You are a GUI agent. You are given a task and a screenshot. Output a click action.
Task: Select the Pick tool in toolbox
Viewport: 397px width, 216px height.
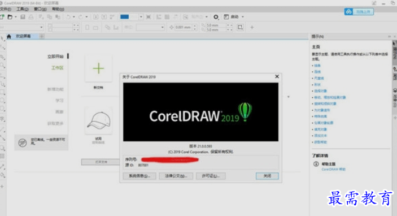(x=2, y=38)
